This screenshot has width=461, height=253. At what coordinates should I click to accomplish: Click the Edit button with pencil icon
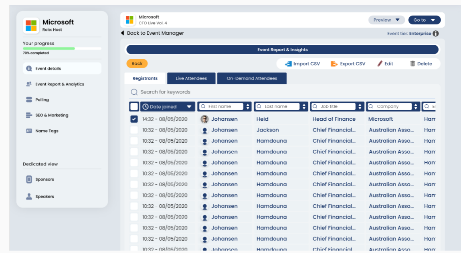click(385, 64)
